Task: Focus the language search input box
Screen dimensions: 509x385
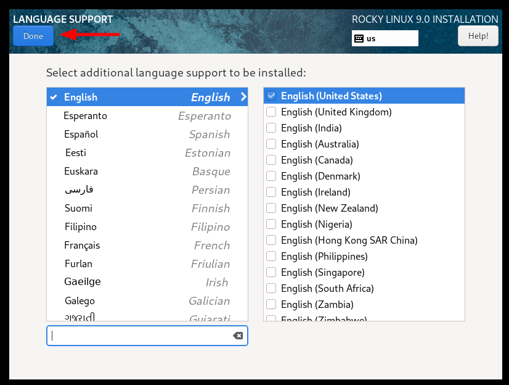Action: 147,336
